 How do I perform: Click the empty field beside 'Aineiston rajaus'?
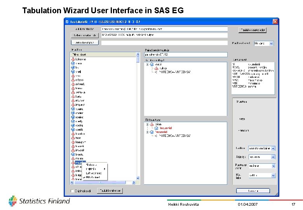pyautogui.click(x=164, y=42)
